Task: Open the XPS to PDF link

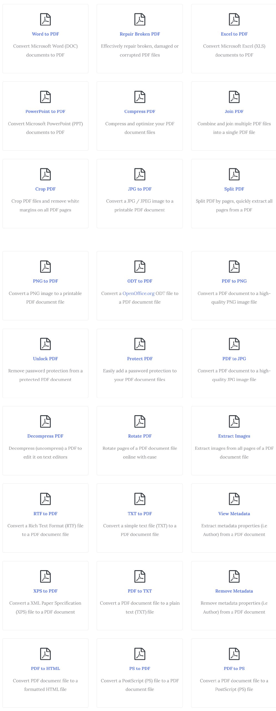Action: [45, 591]
